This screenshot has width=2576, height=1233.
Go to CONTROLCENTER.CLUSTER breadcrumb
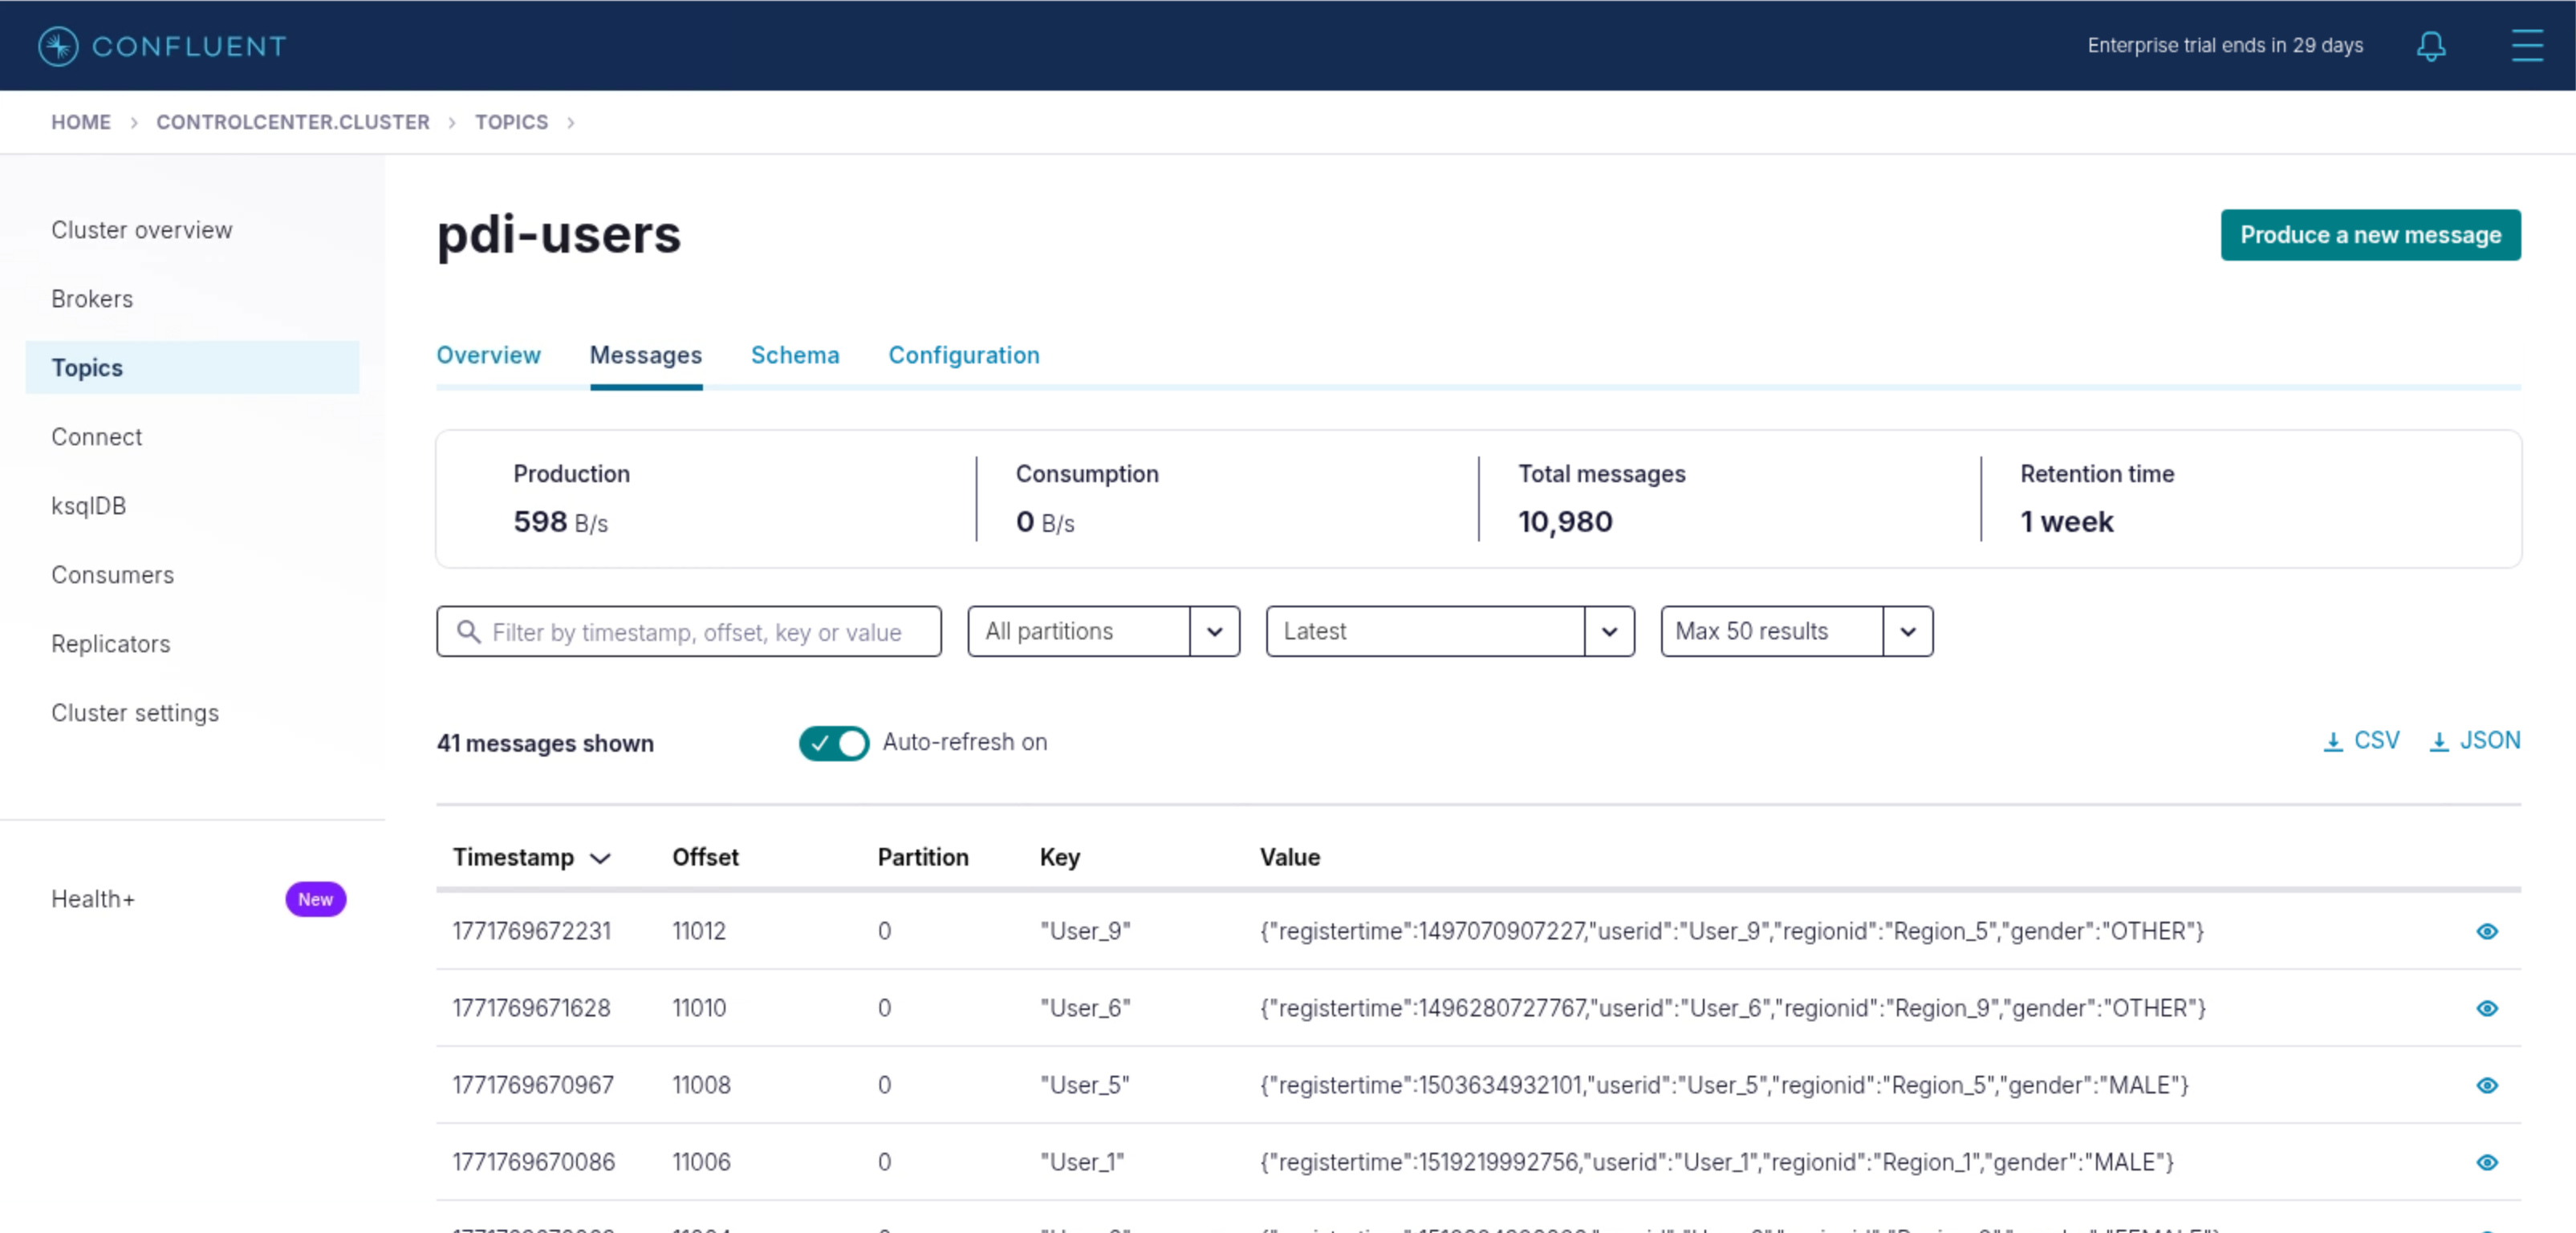[x=292, y=122]
